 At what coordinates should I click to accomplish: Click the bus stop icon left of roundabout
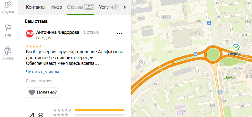(195, 54)
